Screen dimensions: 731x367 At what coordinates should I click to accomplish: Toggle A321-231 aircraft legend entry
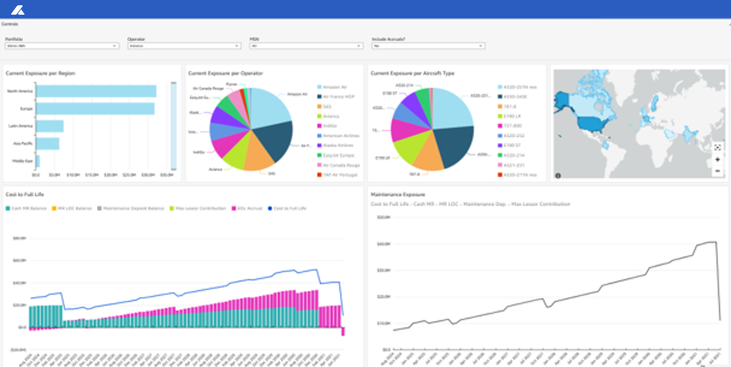tap(511, 165)
